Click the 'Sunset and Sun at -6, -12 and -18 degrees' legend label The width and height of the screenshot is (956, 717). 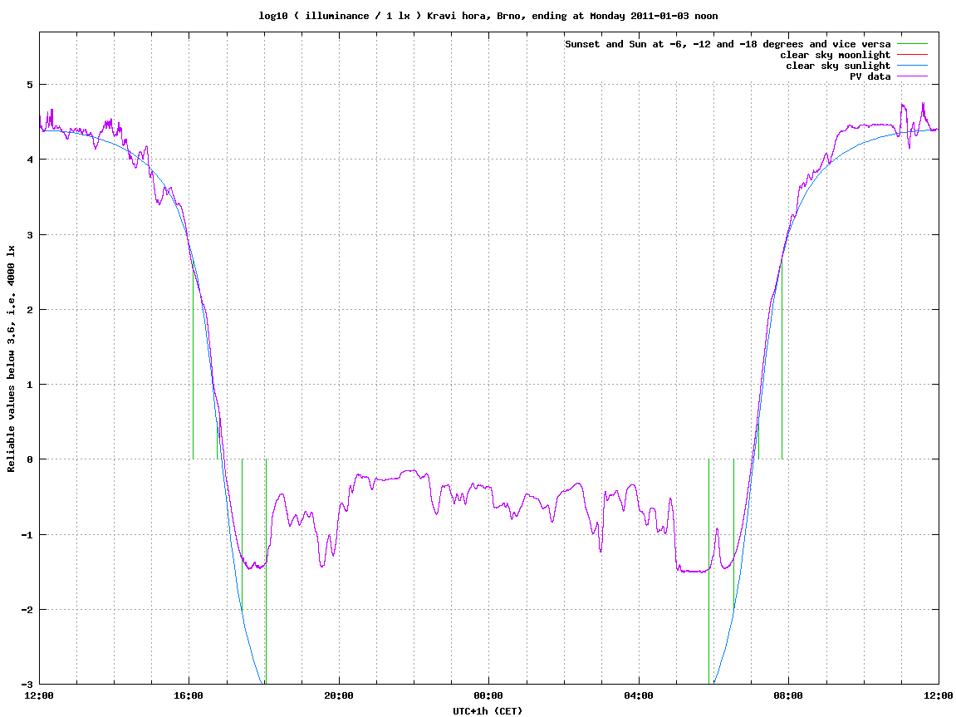coord(728,44)
